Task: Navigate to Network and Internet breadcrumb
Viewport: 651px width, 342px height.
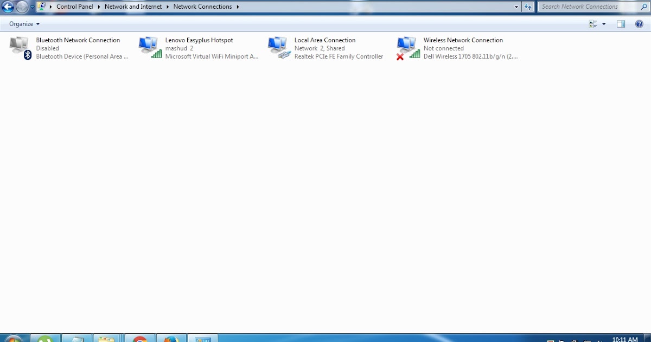Action: pyautogui.click(x=133, y=7)
